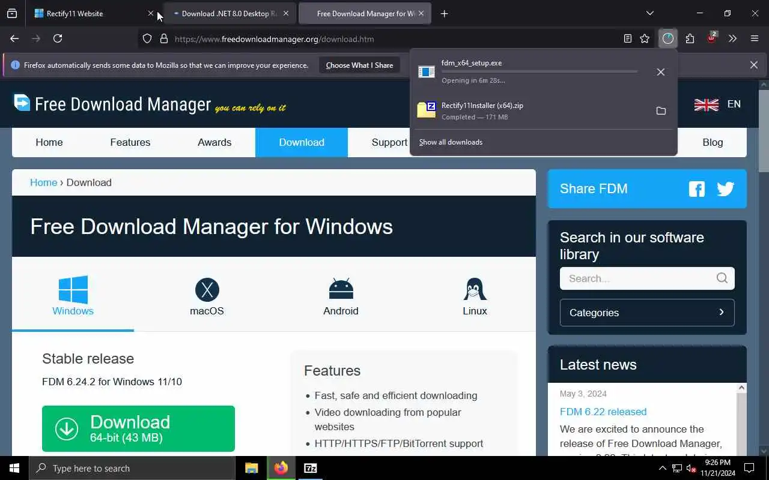Share FDM on Facebook
Screen dimensions: 769x480
pos(697,189)
